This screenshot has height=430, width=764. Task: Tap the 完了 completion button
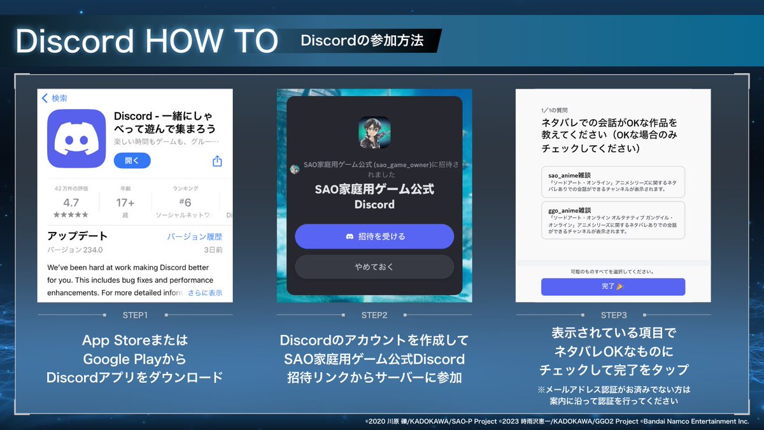[612, 287]
